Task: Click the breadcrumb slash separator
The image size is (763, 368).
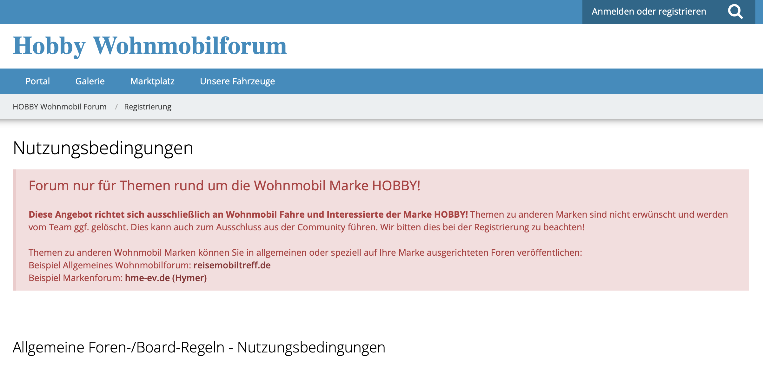Action: coord(116,107)
